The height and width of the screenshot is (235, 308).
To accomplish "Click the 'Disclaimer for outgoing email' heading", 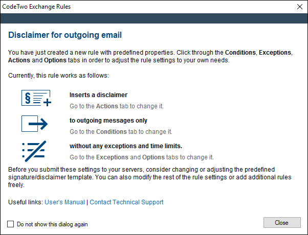I will 65,35.
